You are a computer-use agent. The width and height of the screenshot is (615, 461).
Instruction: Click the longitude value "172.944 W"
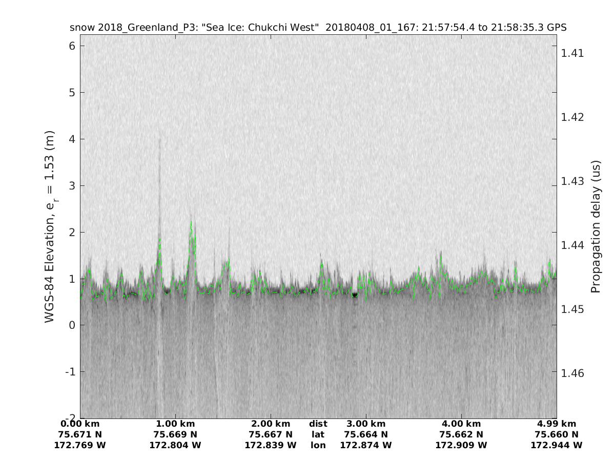pos(557,445)
